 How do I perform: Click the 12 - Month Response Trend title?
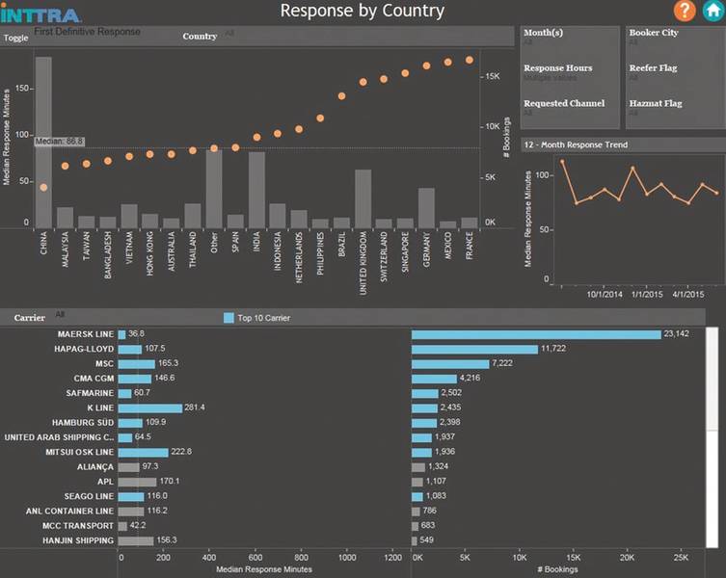click(576, 144)
